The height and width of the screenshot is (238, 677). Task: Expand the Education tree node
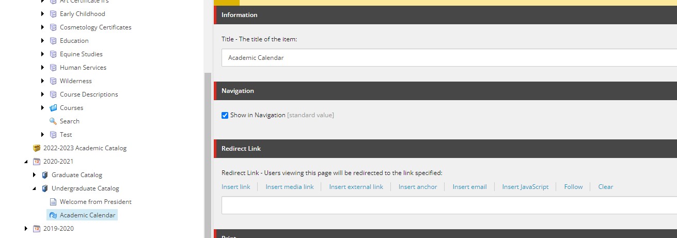point(43,41)
